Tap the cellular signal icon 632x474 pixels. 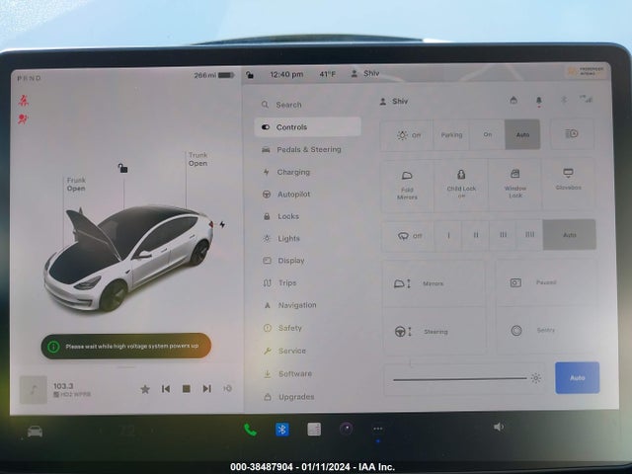[x=587, y=99]
